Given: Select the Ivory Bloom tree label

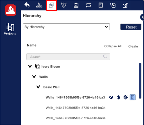Looking at the screenshot, I should [51, 67].
